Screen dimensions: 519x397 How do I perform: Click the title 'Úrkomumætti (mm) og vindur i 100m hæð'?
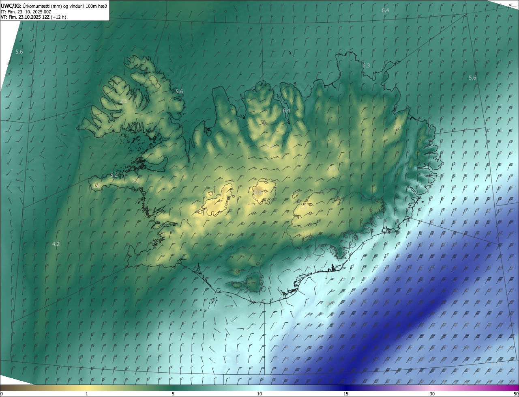click(65, 6)
